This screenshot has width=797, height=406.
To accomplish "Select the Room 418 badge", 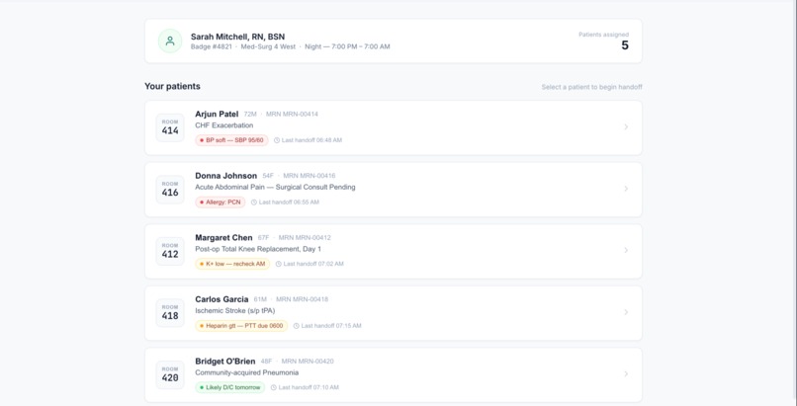I will (x=170, y=312).
